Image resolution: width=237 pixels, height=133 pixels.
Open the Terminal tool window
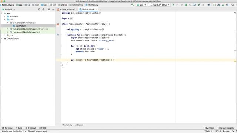7,128
